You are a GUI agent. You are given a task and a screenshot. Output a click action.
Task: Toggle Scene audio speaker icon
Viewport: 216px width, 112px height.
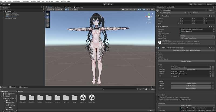point(135,9)
